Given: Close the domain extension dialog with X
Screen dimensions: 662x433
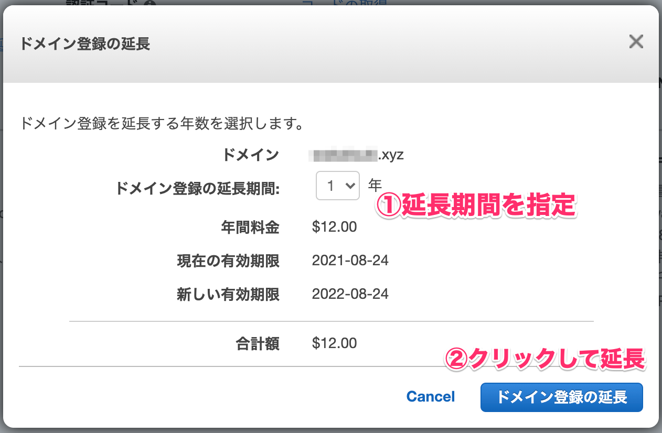Looking at the screenshot, I should [x=636, y=42].
